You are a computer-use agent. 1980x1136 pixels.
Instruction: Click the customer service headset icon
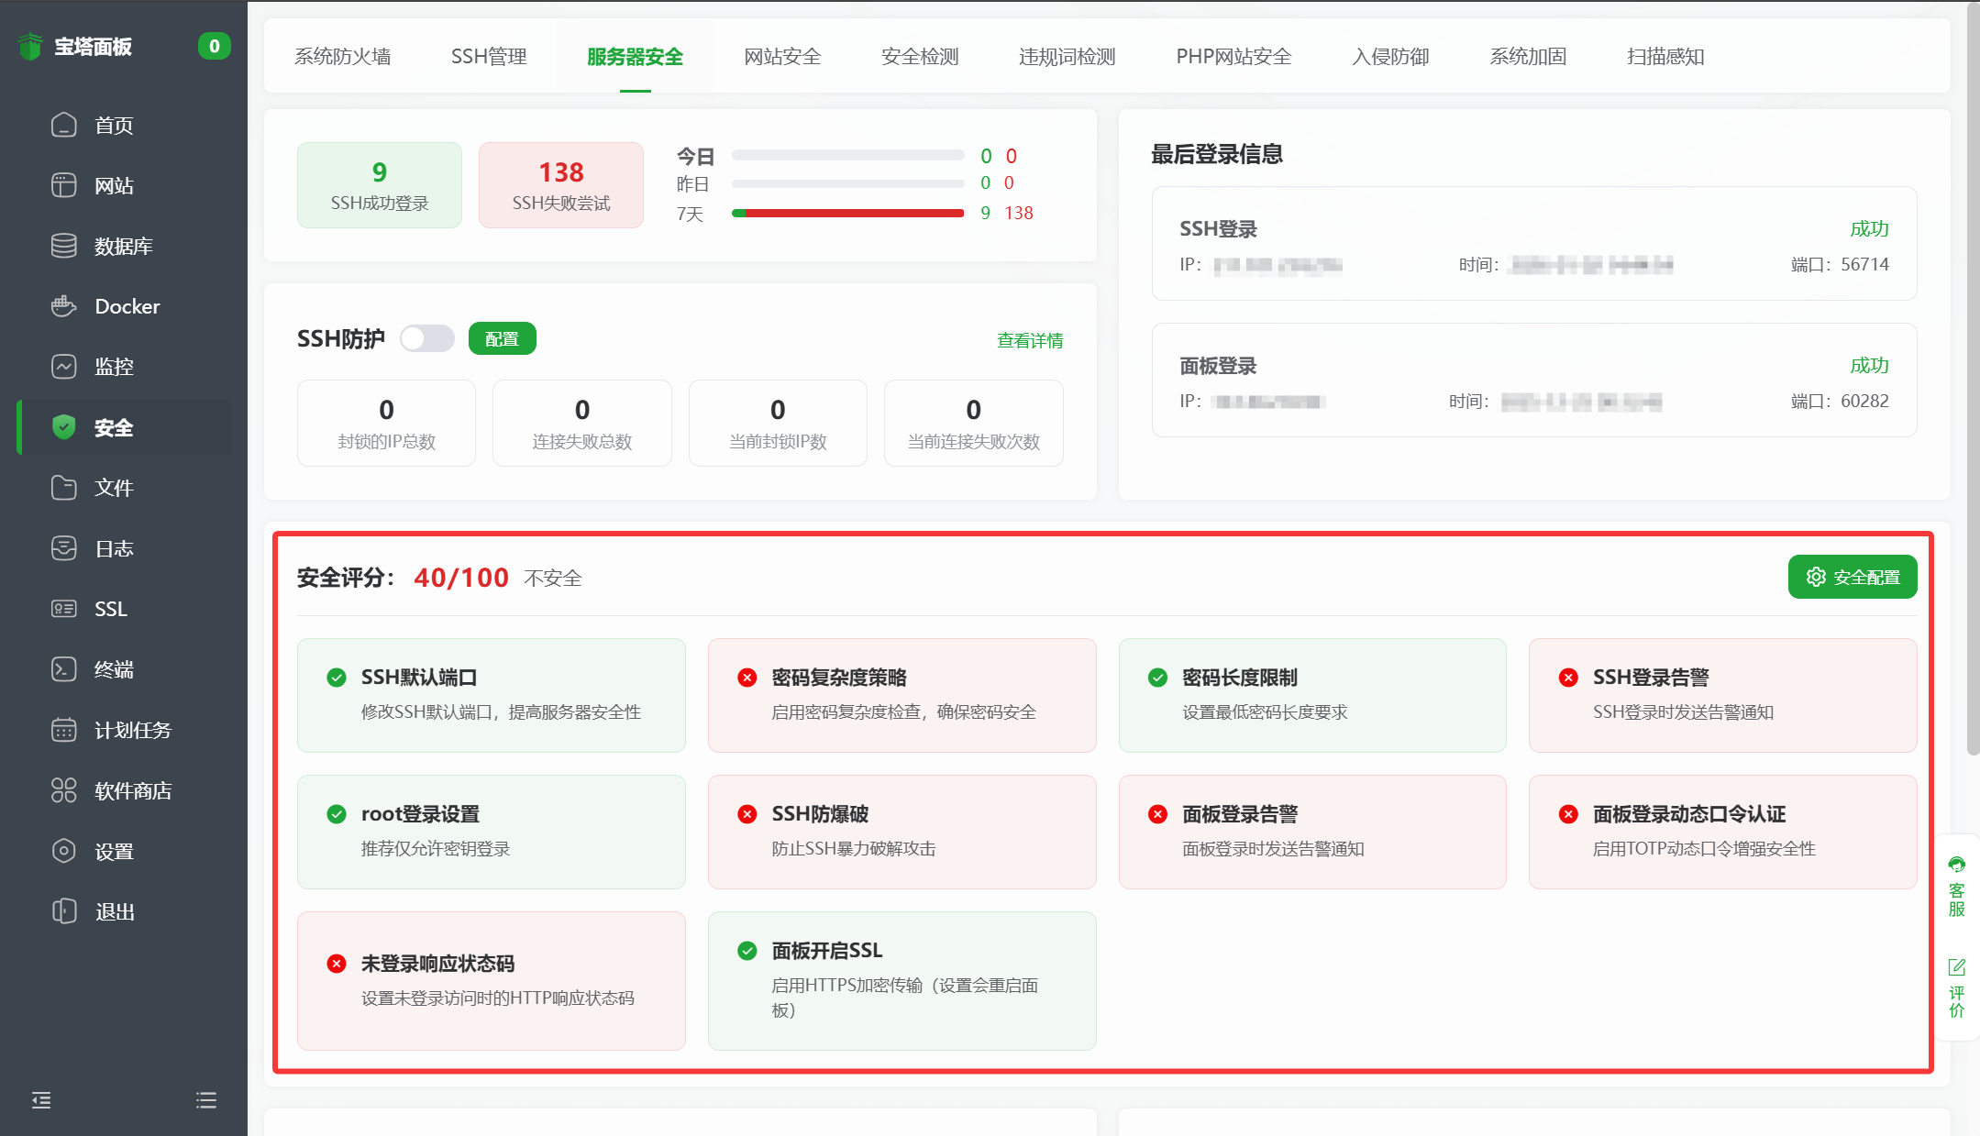[1956, 865]
